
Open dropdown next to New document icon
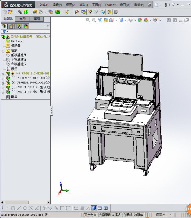(161, 5)
